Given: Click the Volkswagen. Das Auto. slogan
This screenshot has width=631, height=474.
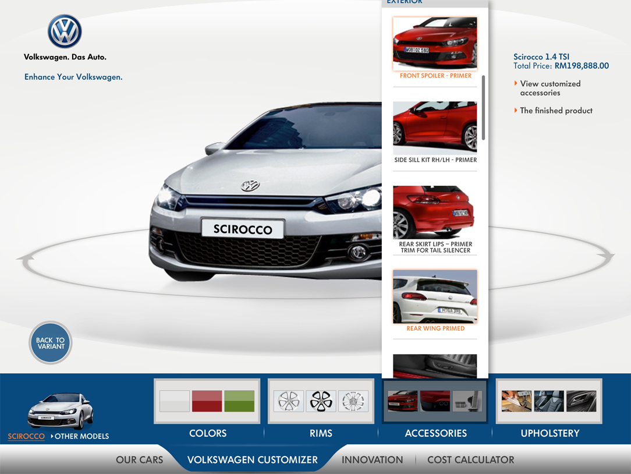Looking at the screenshot, I should [65, 57].
